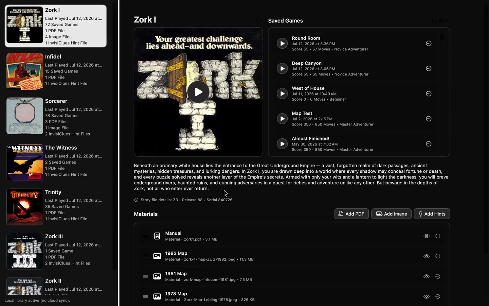Start Zork I with the cover play button
Image resolution: width=489 pixels, height=306 pixels.
[x=198, y=92]
